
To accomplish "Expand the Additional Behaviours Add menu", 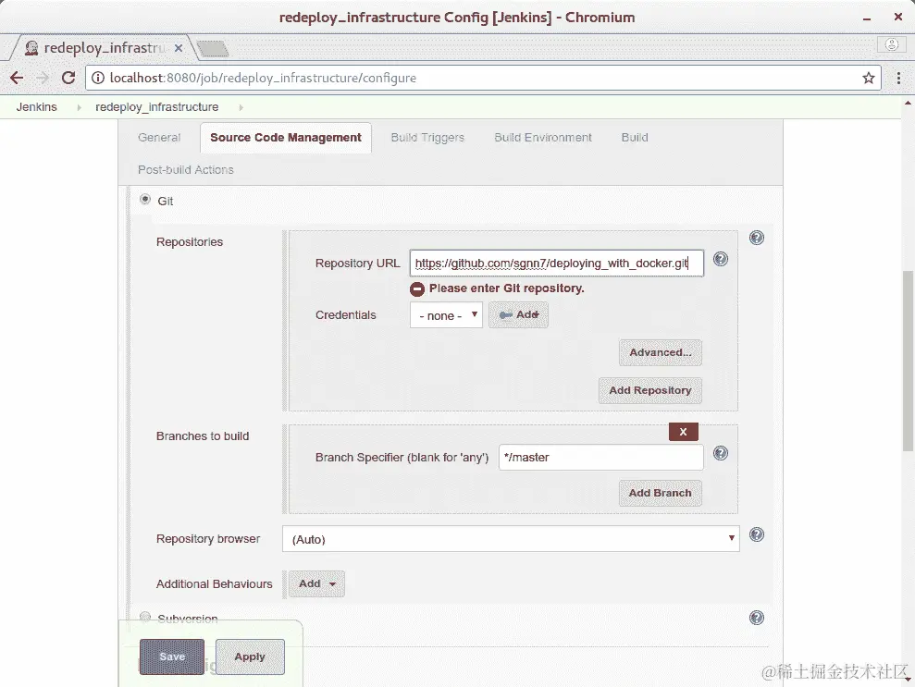I will coord(316,583).
